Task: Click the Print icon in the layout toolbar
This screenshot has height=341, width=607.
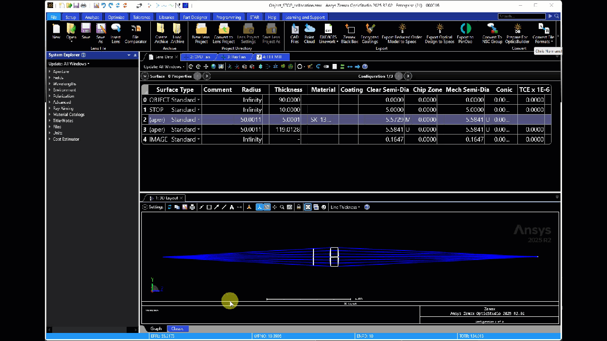Action: [192, 207]
